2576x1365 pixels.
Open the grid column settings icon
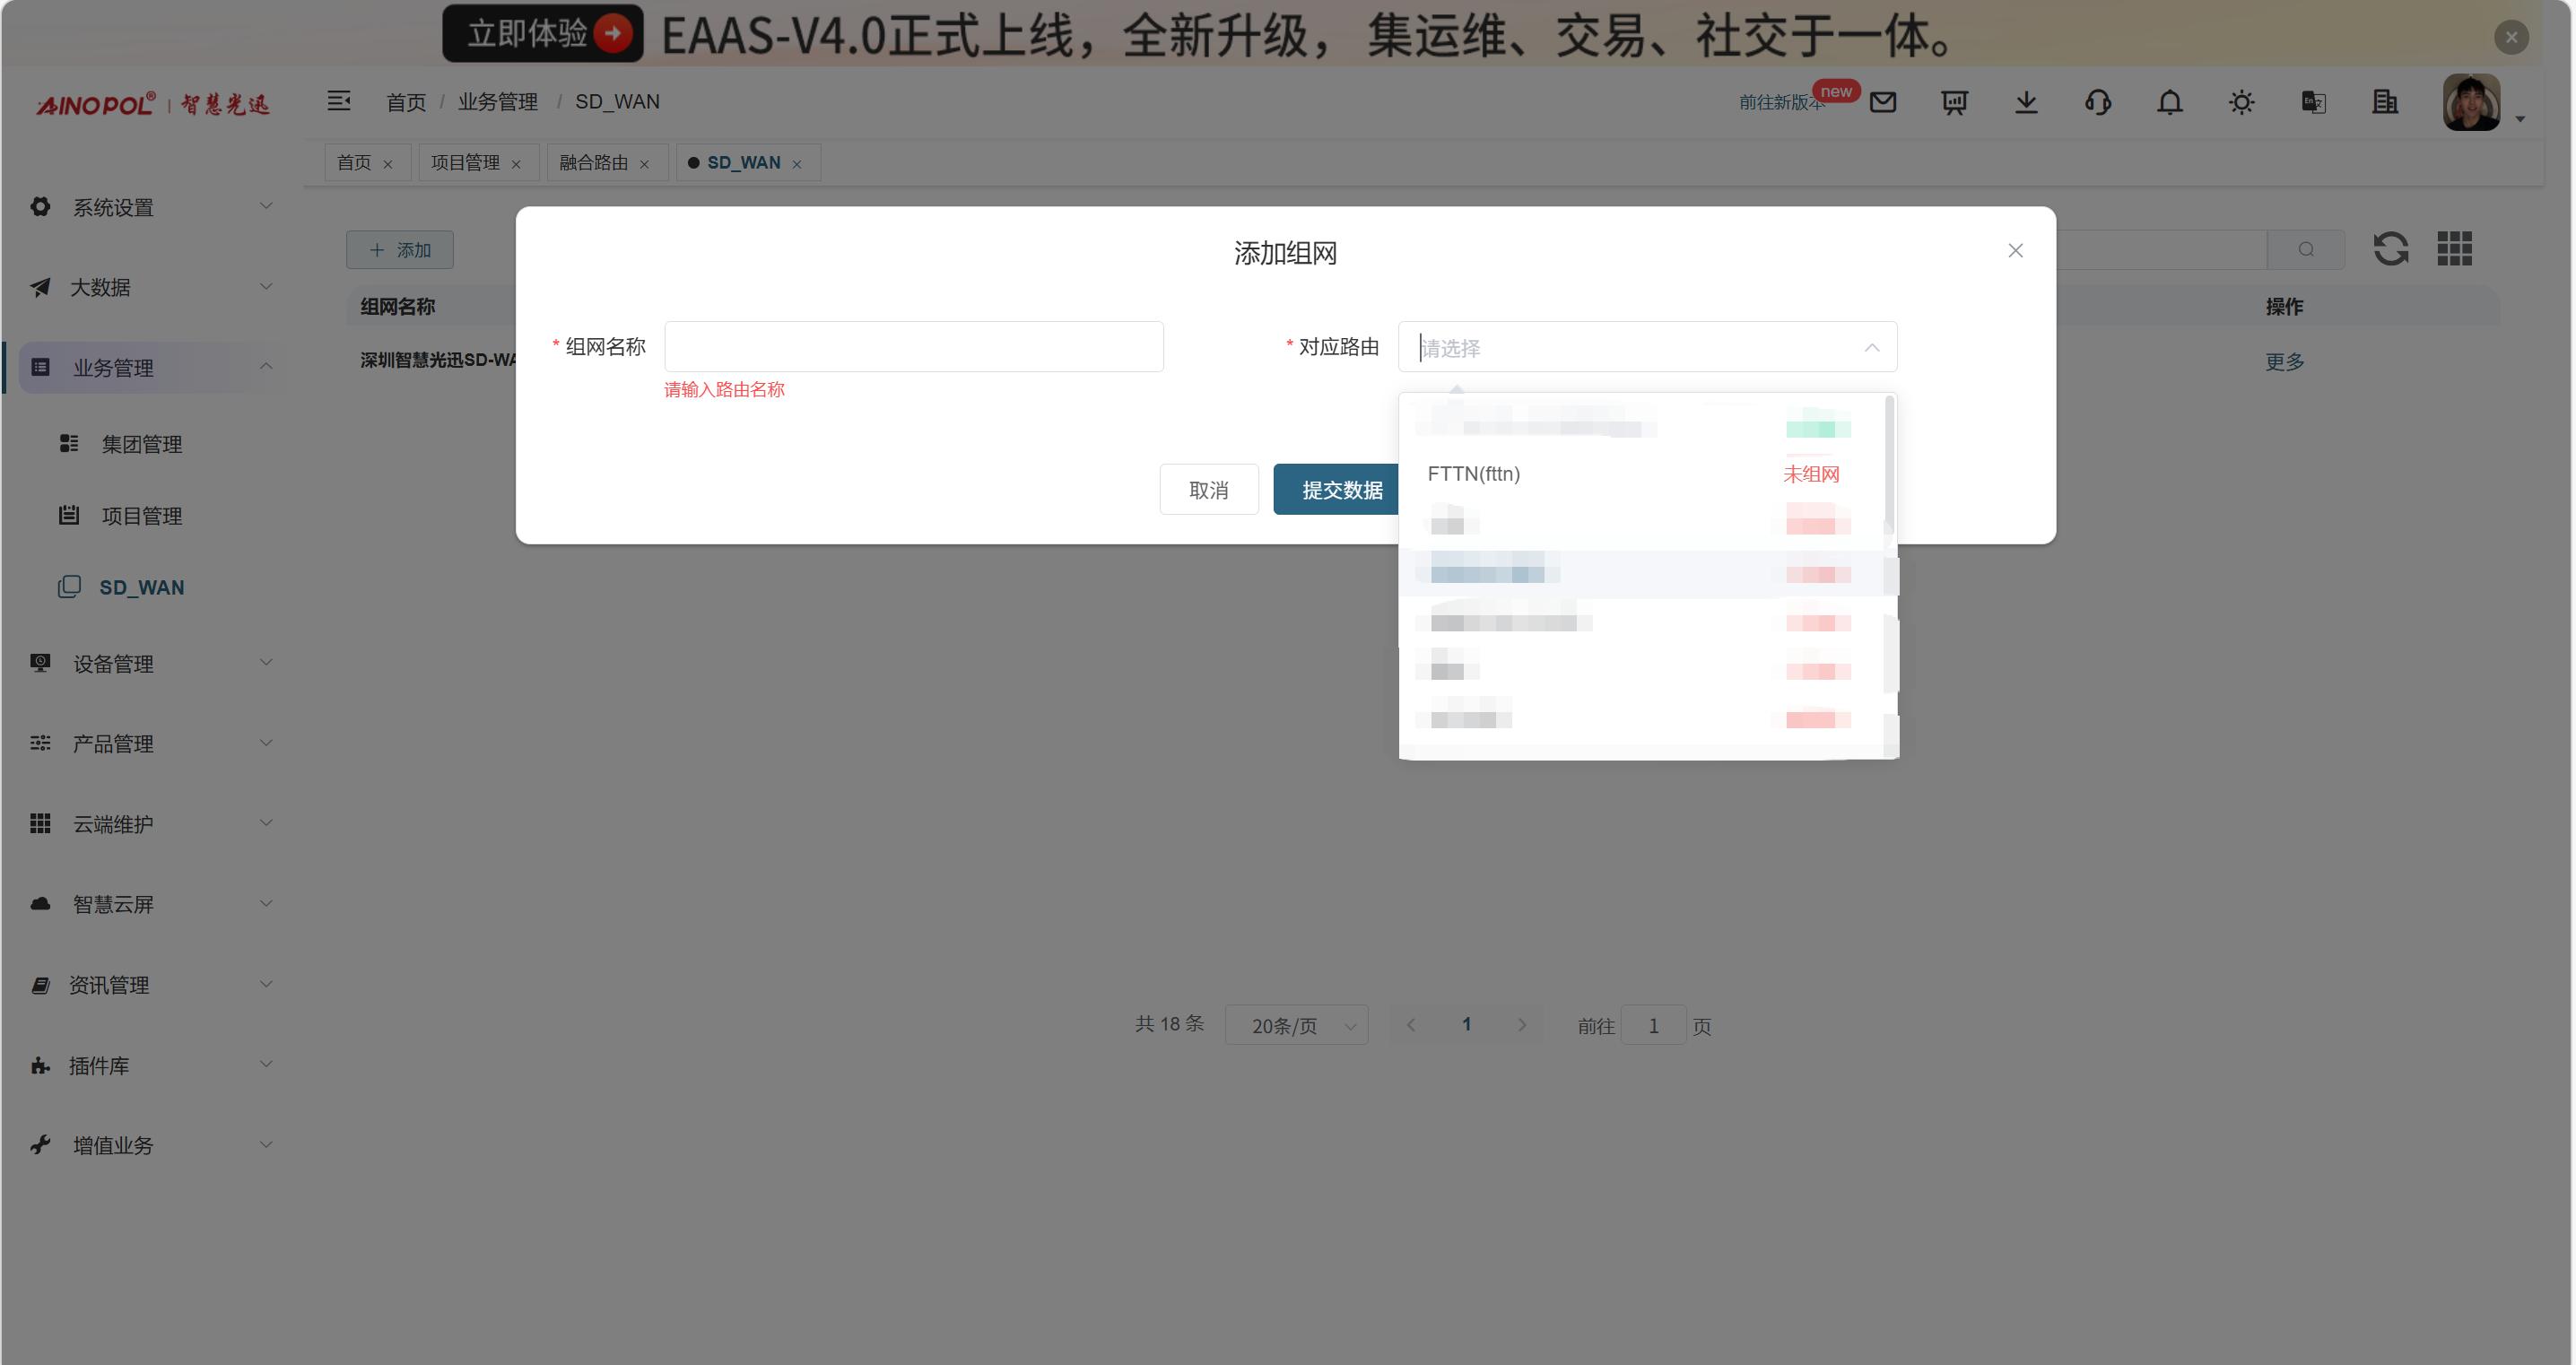[x=2454, y=249]
